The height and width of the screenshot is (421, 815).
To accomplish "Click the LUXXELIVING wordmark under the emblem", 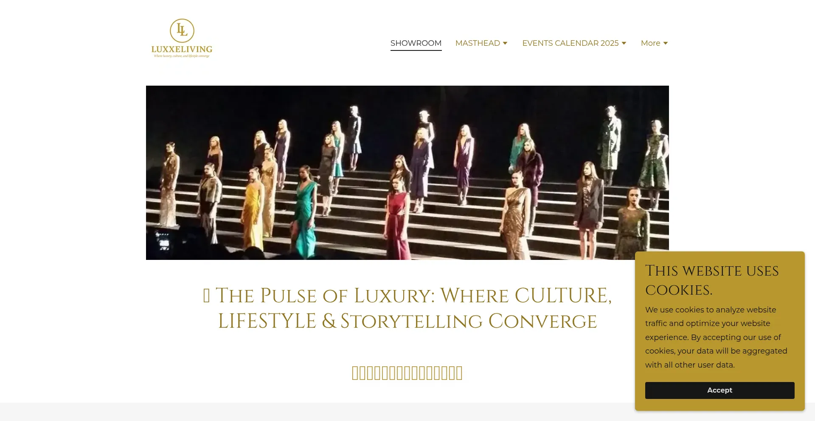I will tap(182, 49).
